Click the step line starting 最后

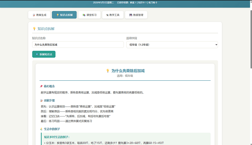[x=66, y=121]
